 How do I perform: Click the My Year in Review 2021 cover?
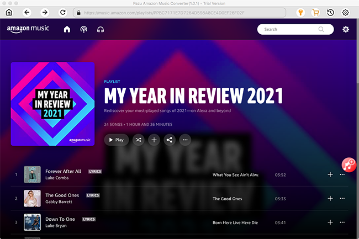52,104
